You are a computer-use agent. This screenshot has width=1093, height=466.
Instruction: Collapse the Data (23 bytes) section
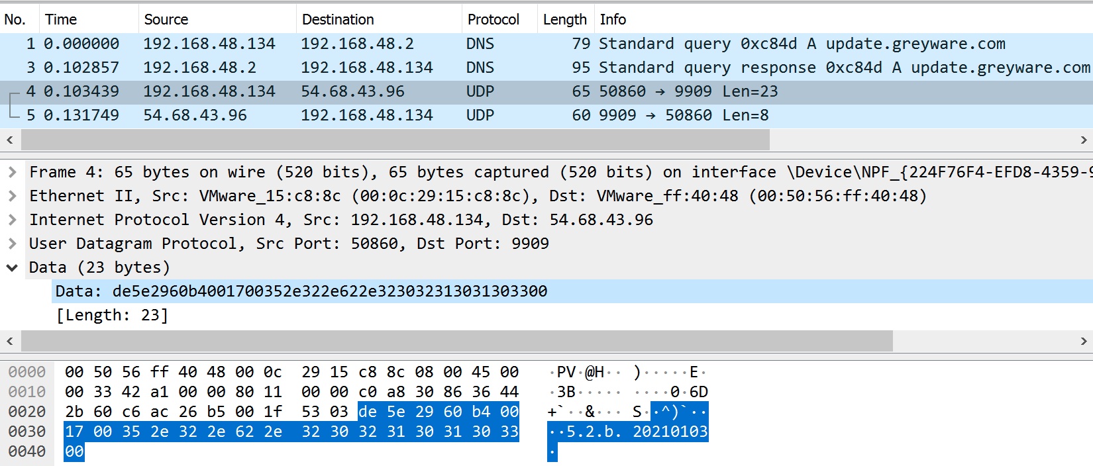[12, 267]
